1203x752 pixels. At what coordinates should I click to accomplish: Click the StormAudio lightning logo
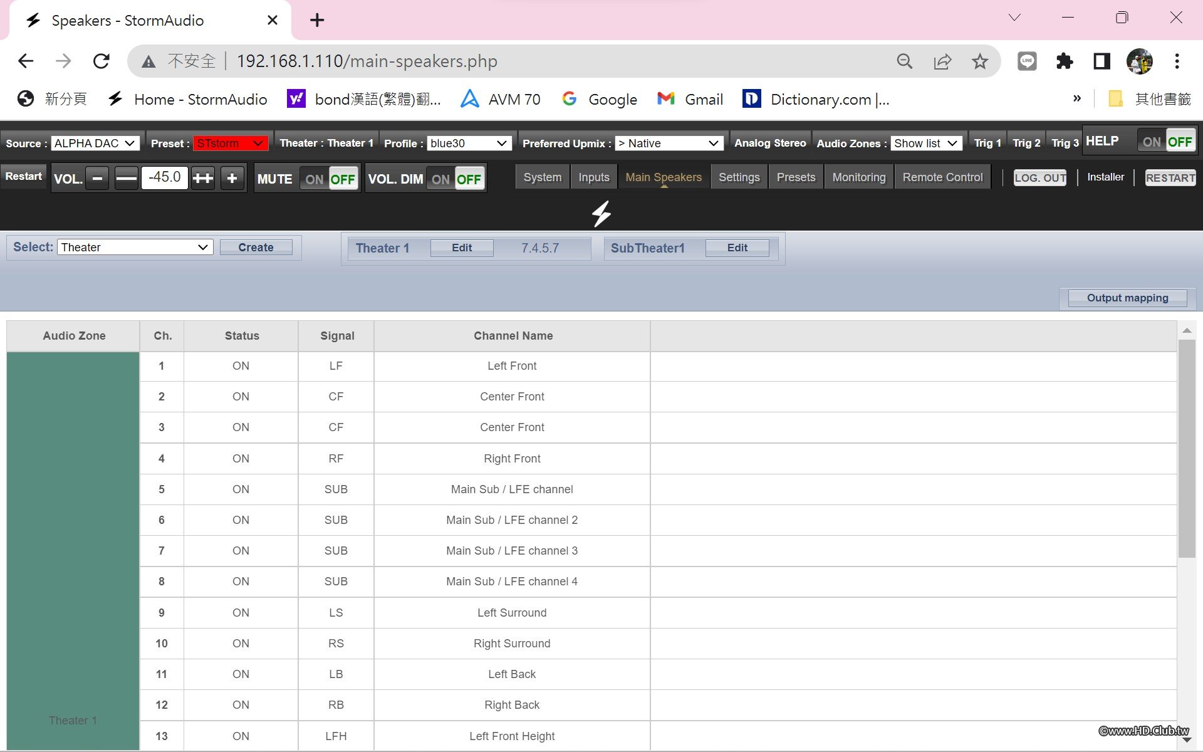pyautogui.click(x=601, y=214)
